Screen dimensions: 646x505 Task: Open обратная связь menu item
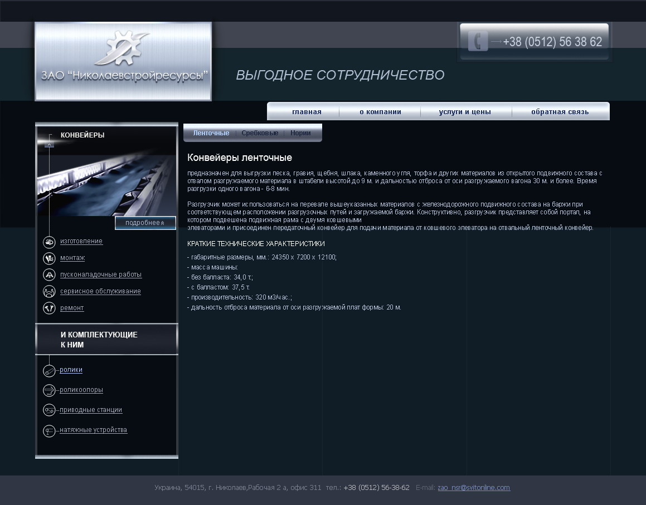[x=560, y=112]
